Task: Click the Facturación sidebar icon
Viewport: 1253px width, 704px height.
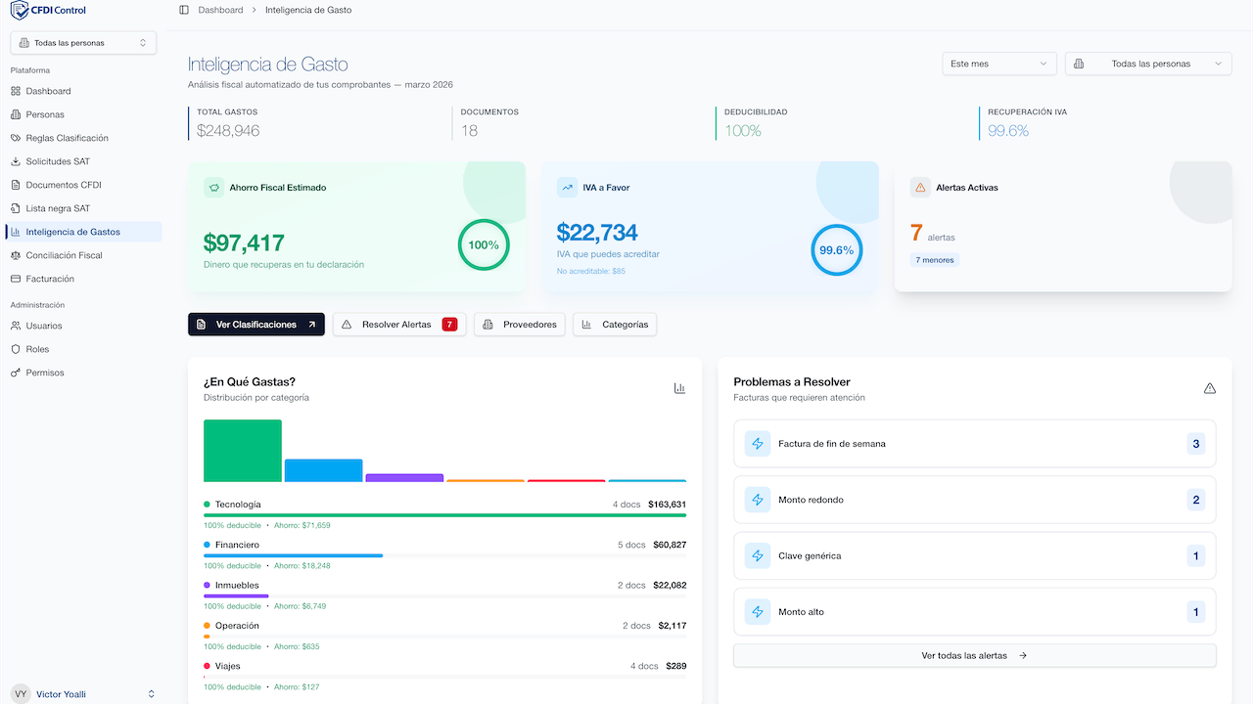Action: (x=18, y=278)
